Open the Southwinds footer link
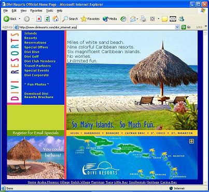The width and height of the screenshot is (209, 192). [137, 182]
